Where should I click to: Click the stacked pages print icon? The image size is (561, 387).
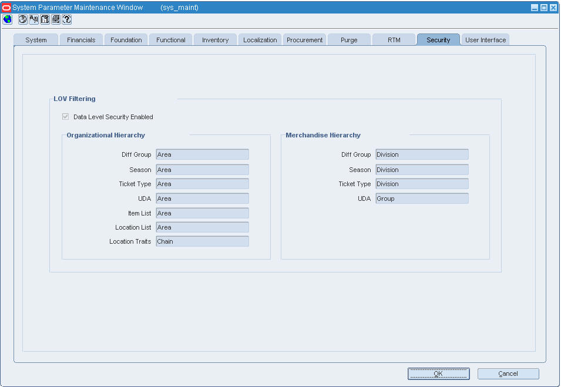(x=56, y=19)
